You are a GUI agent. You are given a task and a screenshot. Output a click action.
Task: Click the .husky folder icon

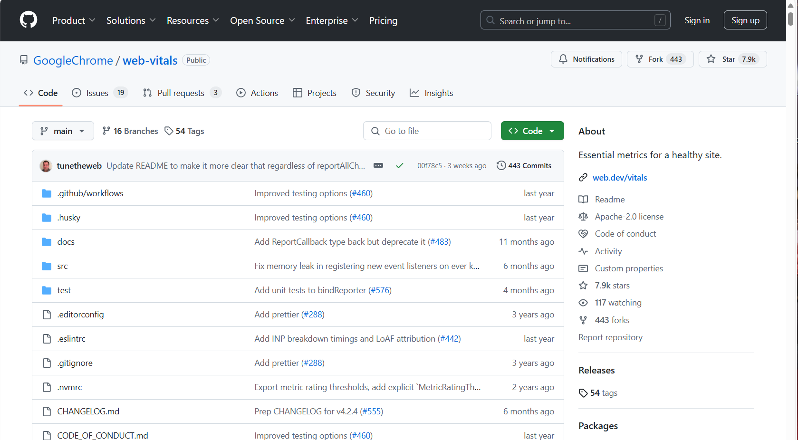[47, 218]
